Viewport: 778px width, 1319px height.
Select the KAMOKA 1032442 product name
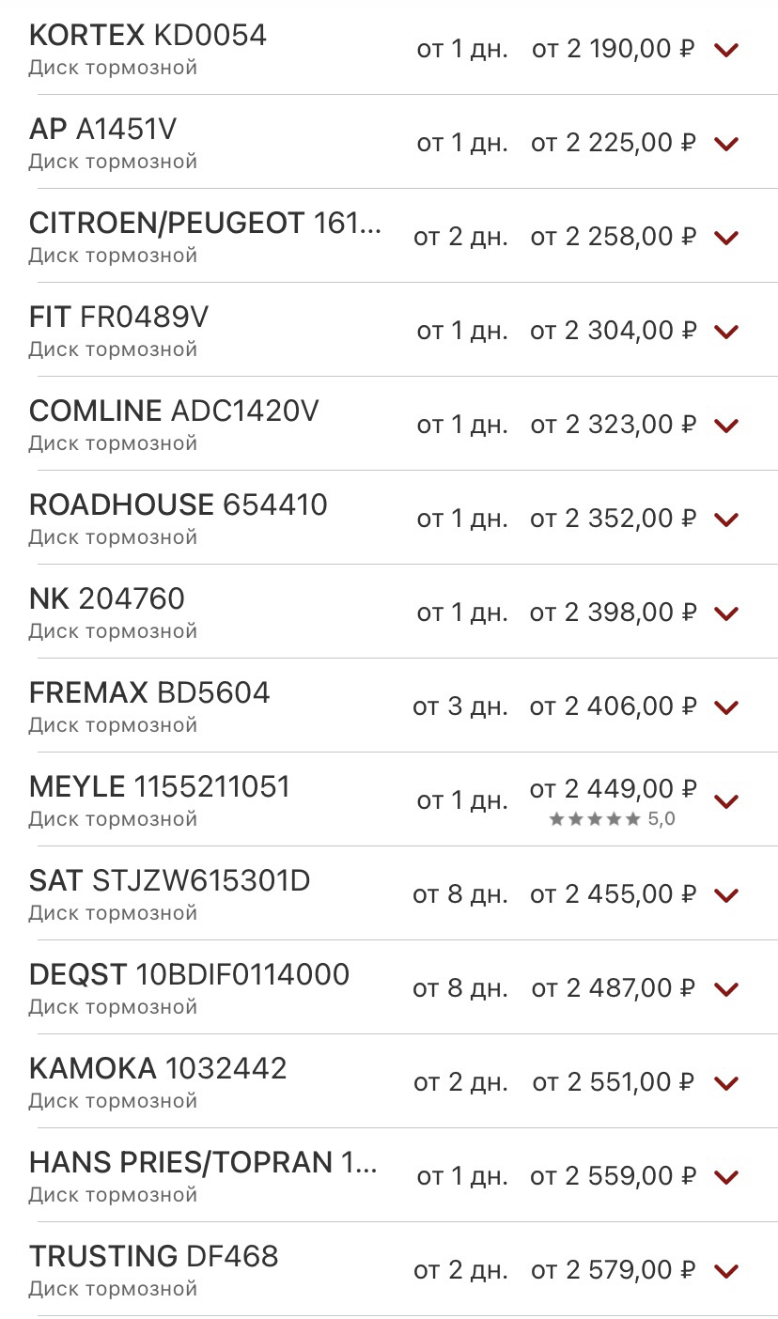pyautogui.click(x=158, y=1069)
